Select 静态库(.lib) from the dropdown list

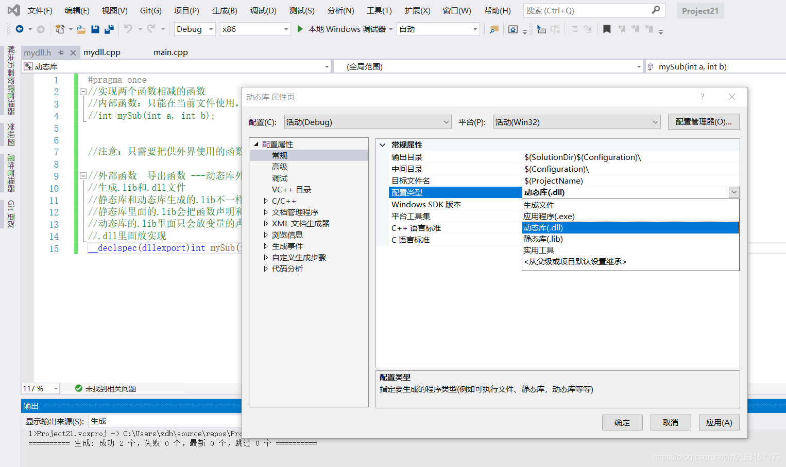[x=630, y=239]
